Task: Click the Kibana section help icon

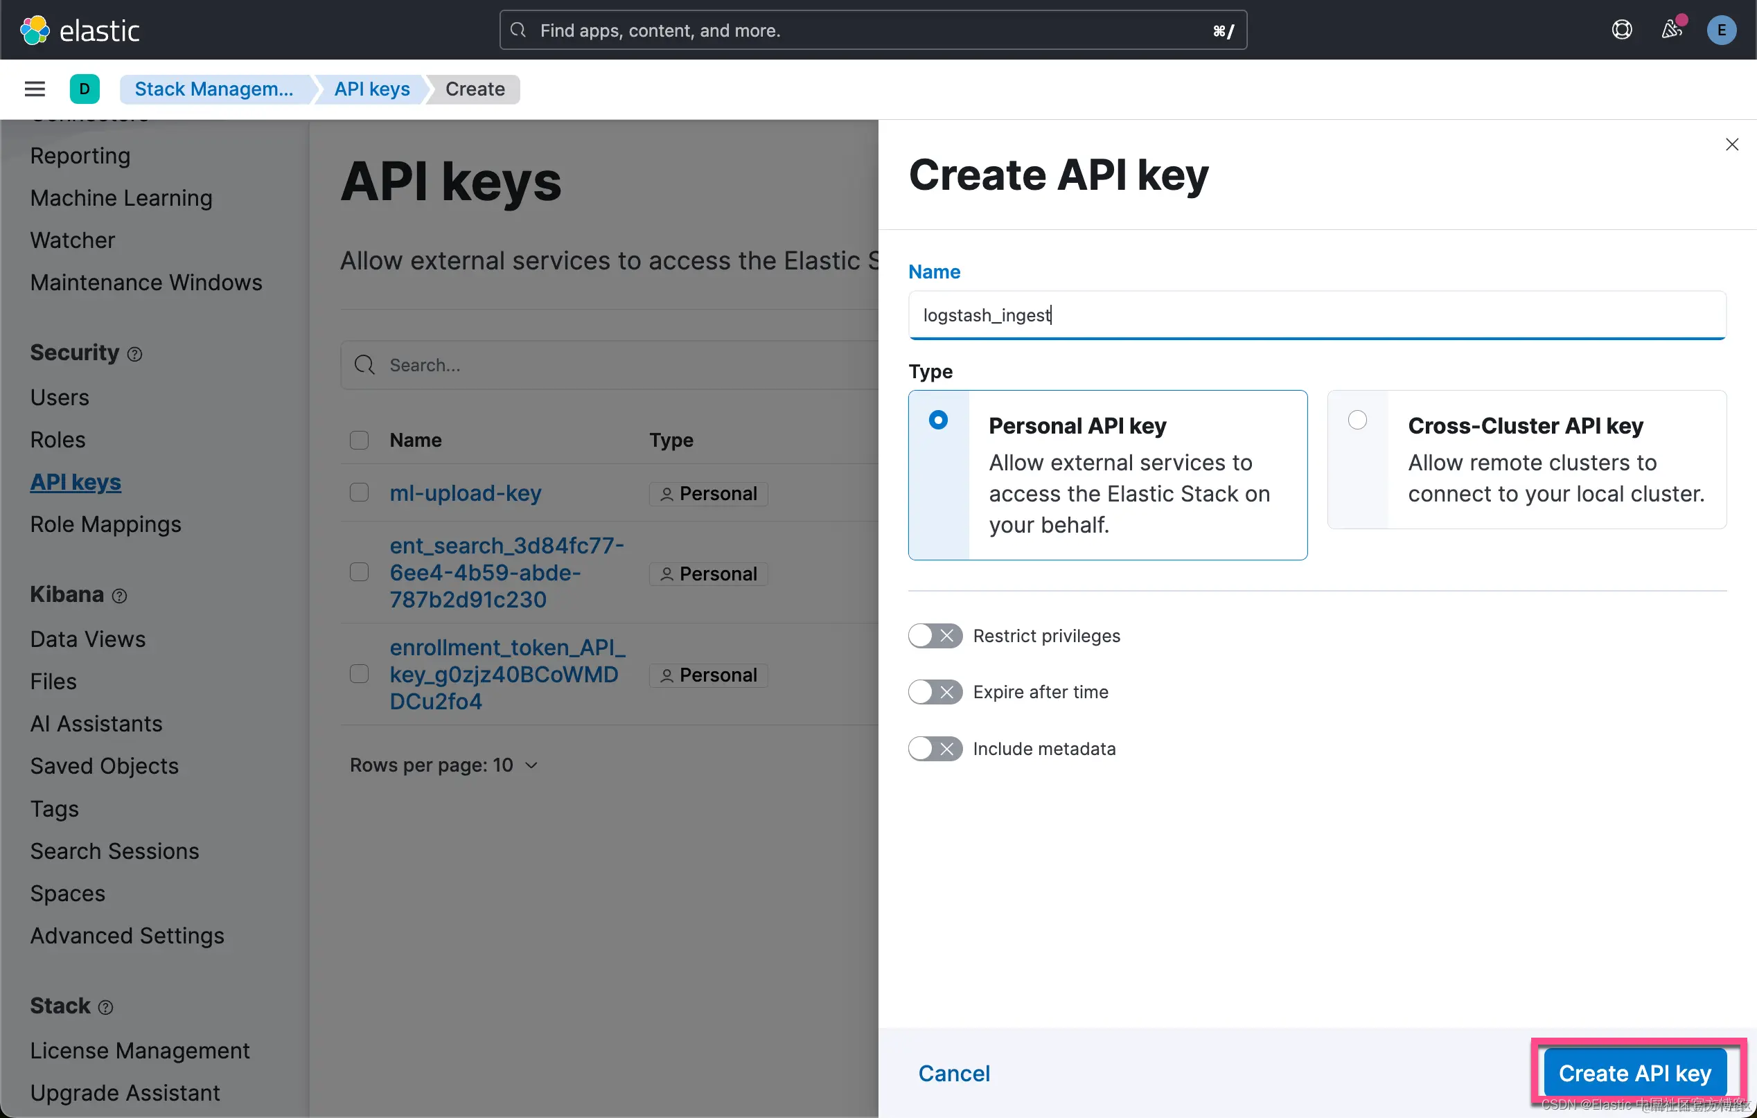Action: tap(120, 596)
